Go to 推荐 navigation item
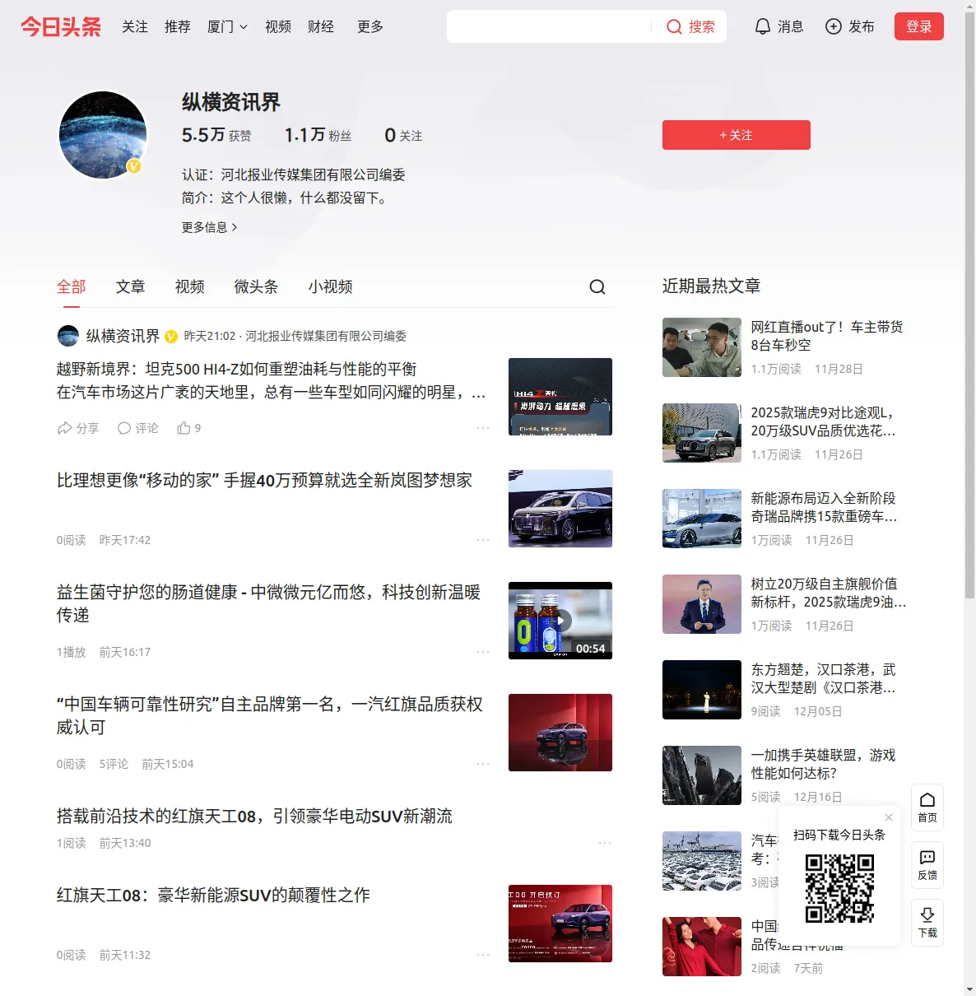This screenshot has width=976, height=996. 178,26
